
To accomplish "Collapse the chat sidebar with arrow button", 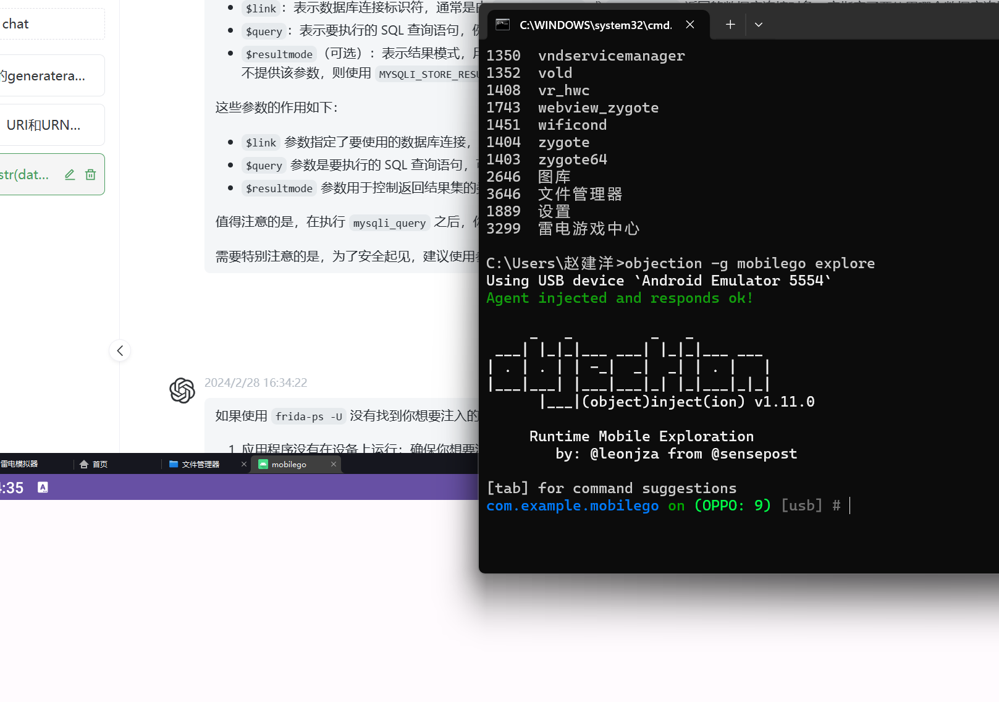I will [x=120, y=351].
